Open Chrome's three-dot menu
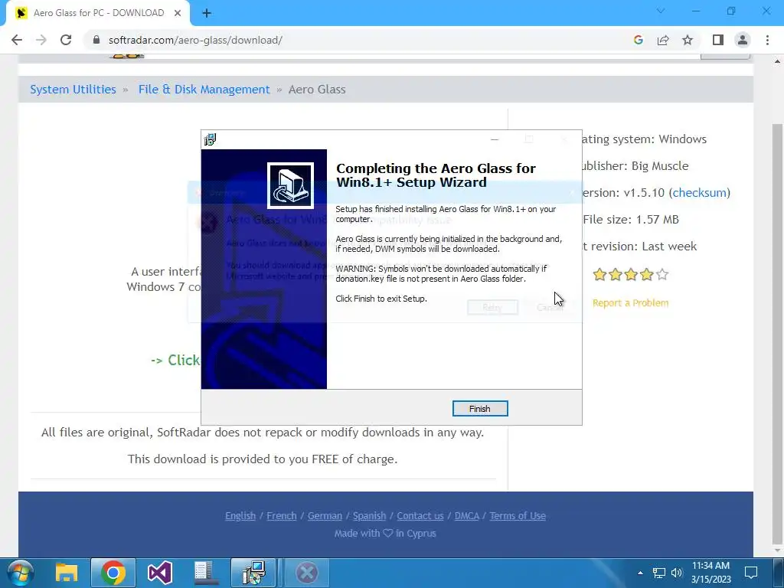 [x=767, y=40]
